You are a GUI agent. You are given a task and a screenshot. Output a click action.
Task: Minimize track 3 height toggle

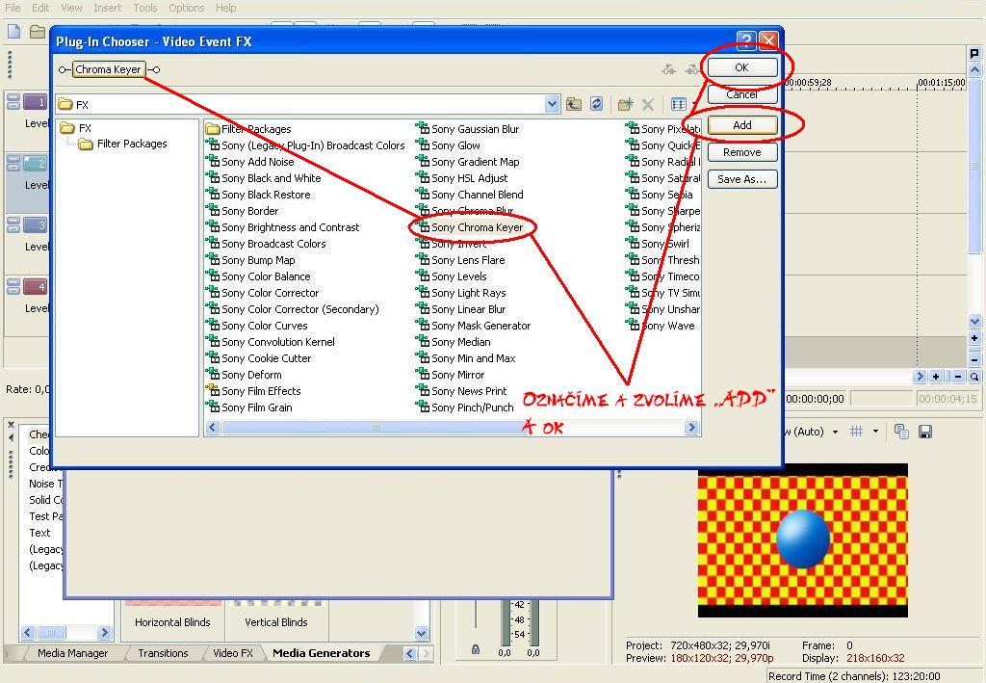13,221
